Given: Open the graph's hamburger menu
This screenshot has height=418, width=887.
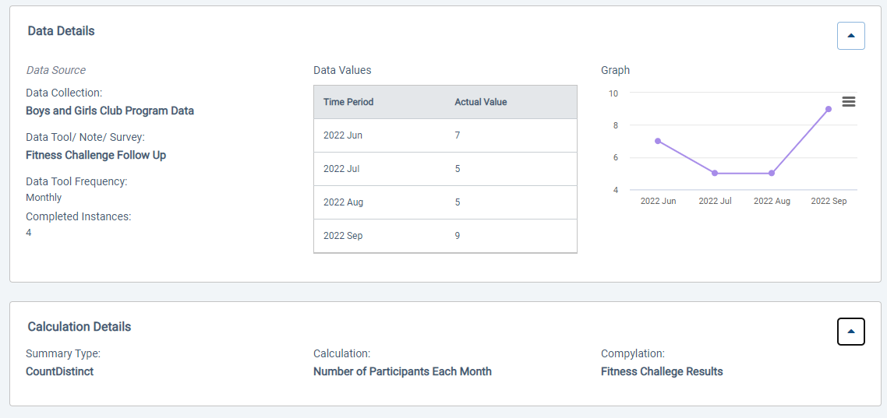Looking at the screenshot, I should (849, 102).
